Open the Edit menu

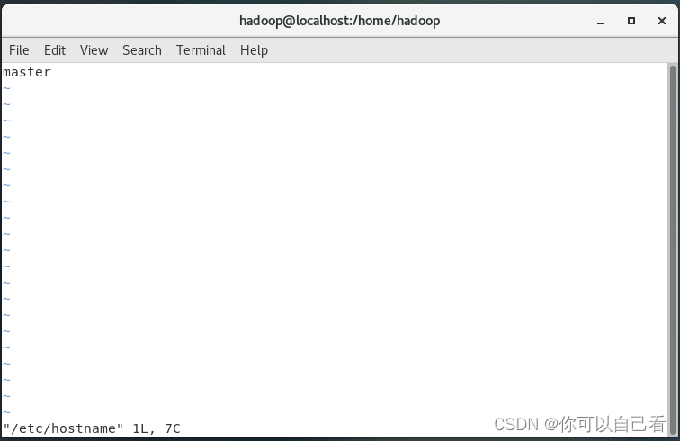55,50
